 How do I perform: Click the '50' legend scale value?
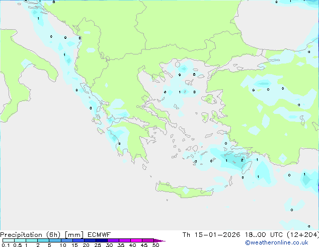[x=155, y=245]
